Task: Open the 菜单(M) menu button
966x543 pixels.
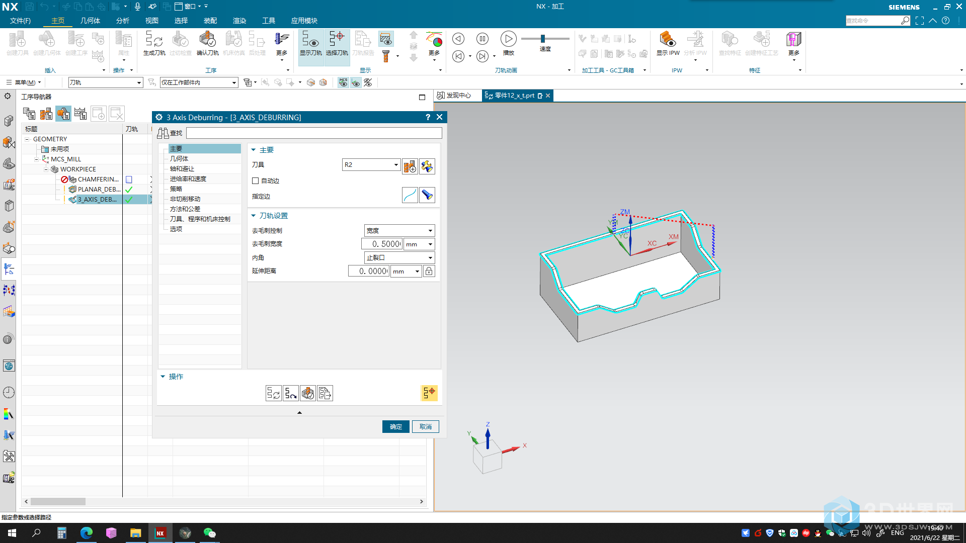Action: pyautogui.click(x=23, y=82)
